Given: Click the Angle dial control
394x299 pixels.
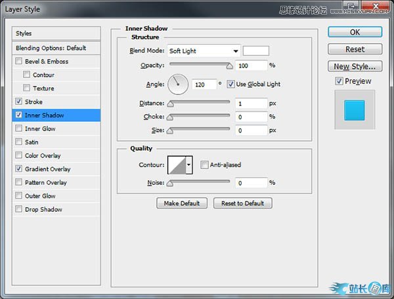Looking at the screenshot, I should click(178, 84).
